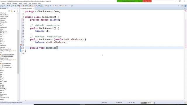Click the New Java Class icon
The height and width of the screenshot is (105, 187).
(26, 6)
